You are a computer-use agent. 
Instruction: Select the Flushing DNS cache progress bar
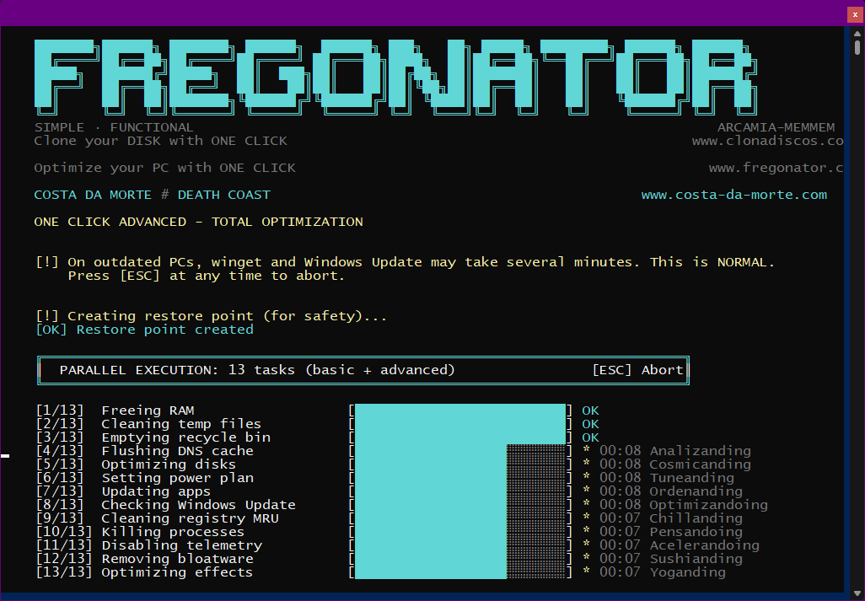coord(459,451)
